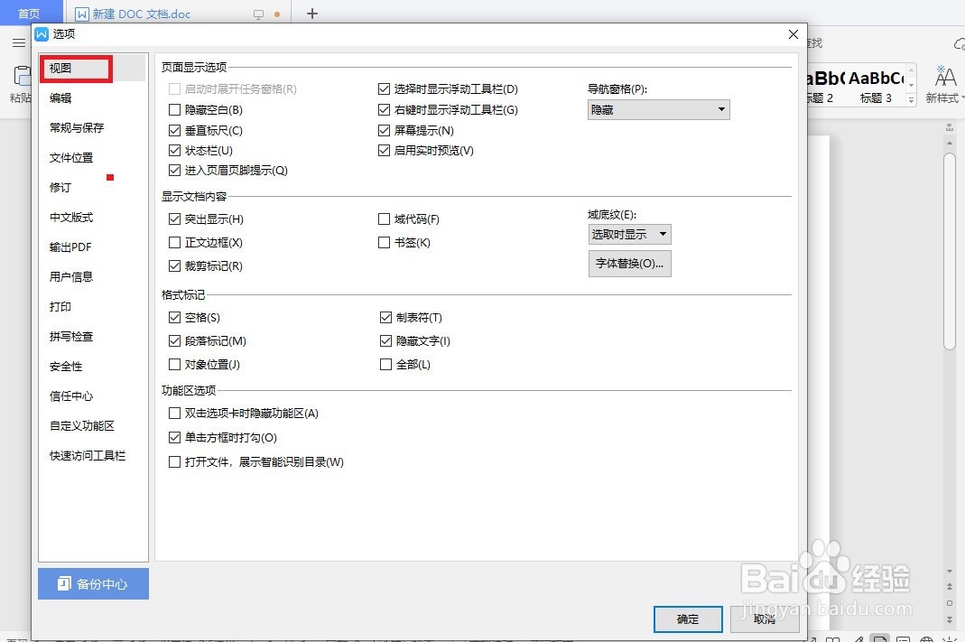Open the hamburger menu in the main window
965x642 pixels.
(x=19, y=42)
